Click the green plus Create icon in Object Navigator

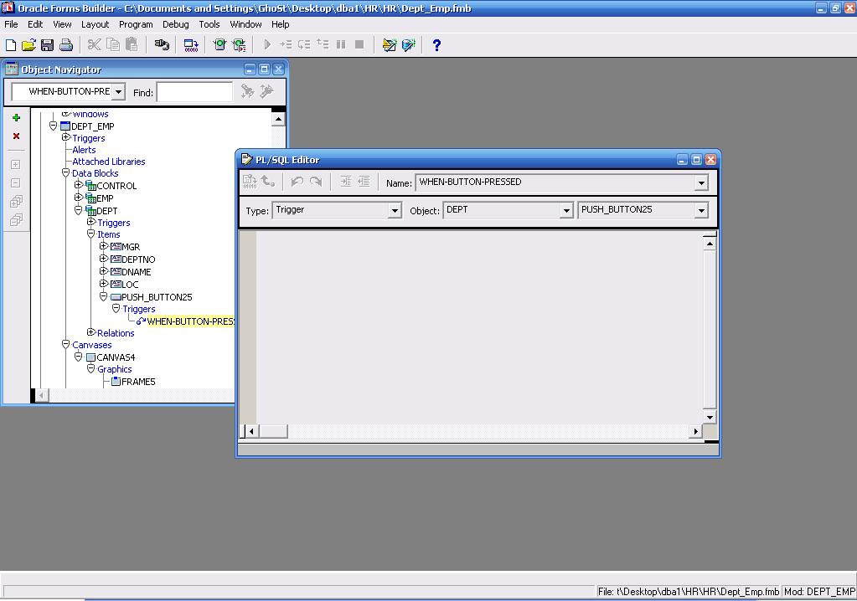click(x=16, y=118)
